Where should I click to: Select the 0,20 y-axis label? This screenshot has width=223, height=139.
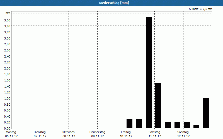(x=7, y=122)
